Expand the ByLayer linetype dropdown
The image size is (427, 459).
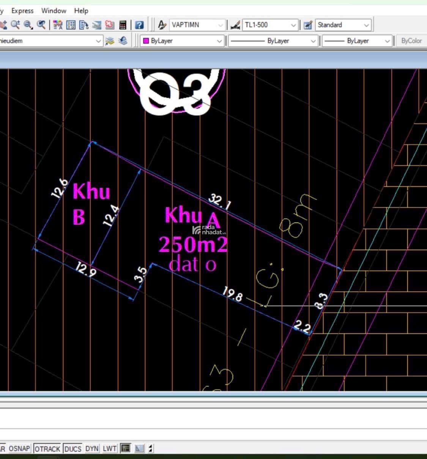pos(313,41)
